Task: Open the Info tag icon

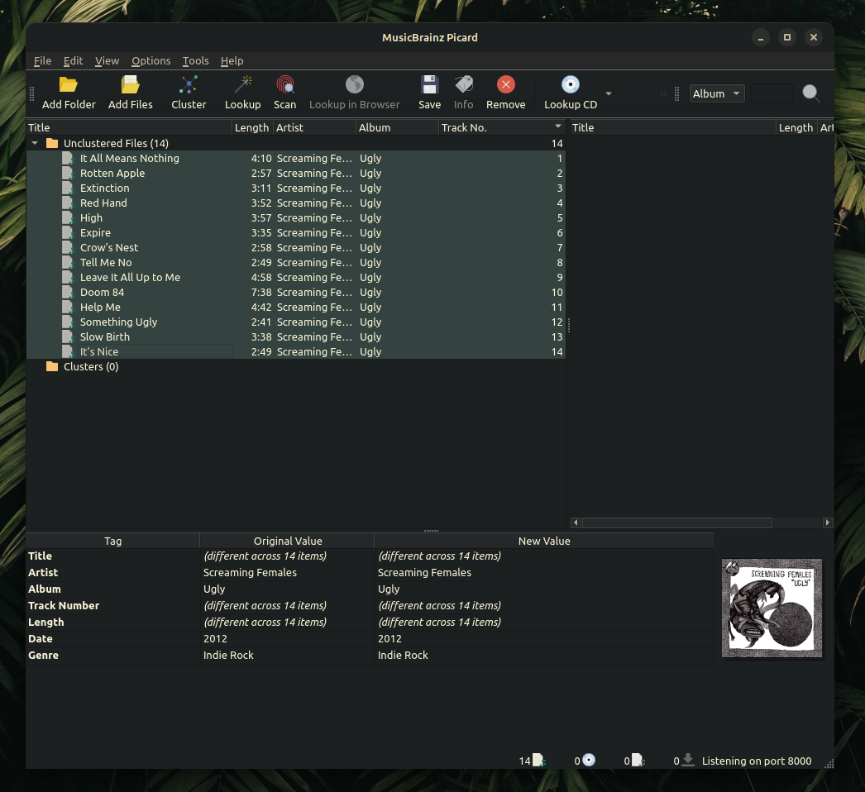Action: pos(463,85)
